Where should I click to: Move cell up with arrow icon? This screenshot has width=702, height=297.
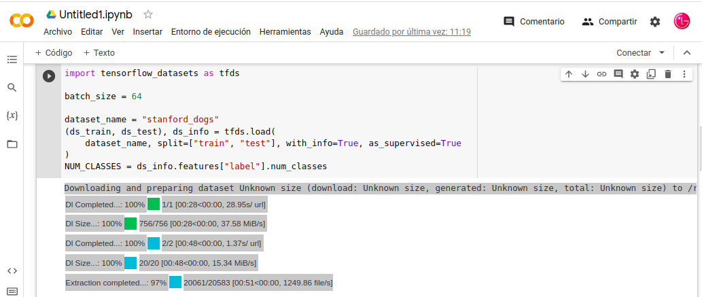click(x=569, y=74)
